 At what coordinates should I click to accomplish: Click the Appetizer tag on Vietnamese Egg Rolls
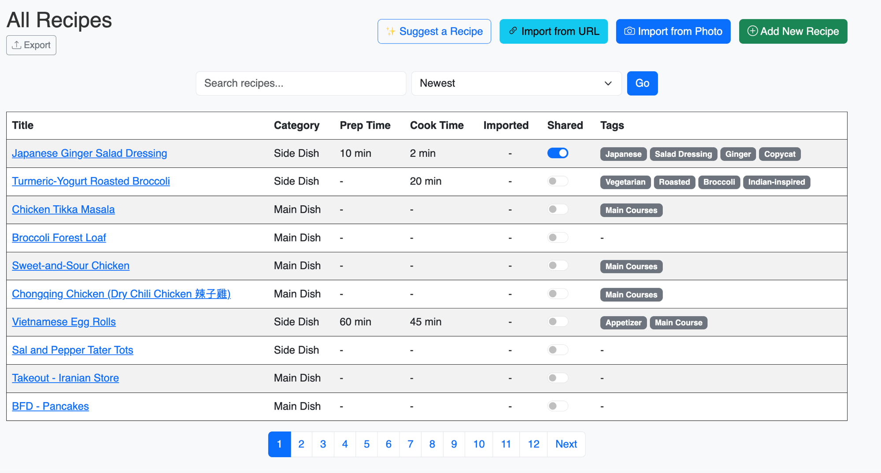[623, 323]
